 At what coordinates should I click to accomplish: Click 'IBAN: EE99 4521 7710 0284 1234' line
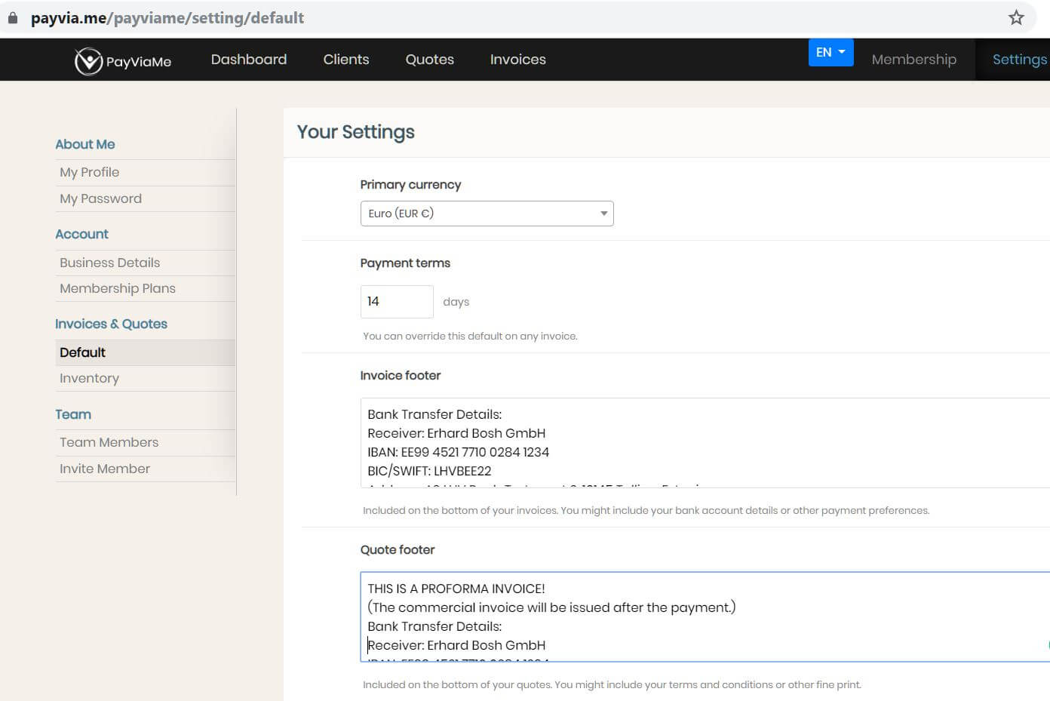tap(458, 452)
